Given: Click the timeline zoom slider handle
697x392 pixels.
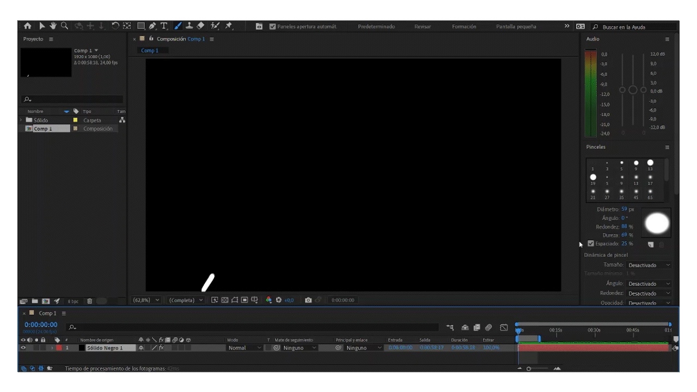Looking at the screenshot, I should tap(529, 369).
